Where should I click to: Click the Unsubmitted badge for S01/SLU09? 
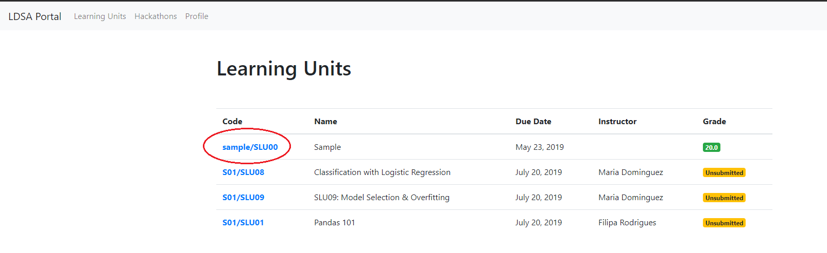[x=724, y=198]
